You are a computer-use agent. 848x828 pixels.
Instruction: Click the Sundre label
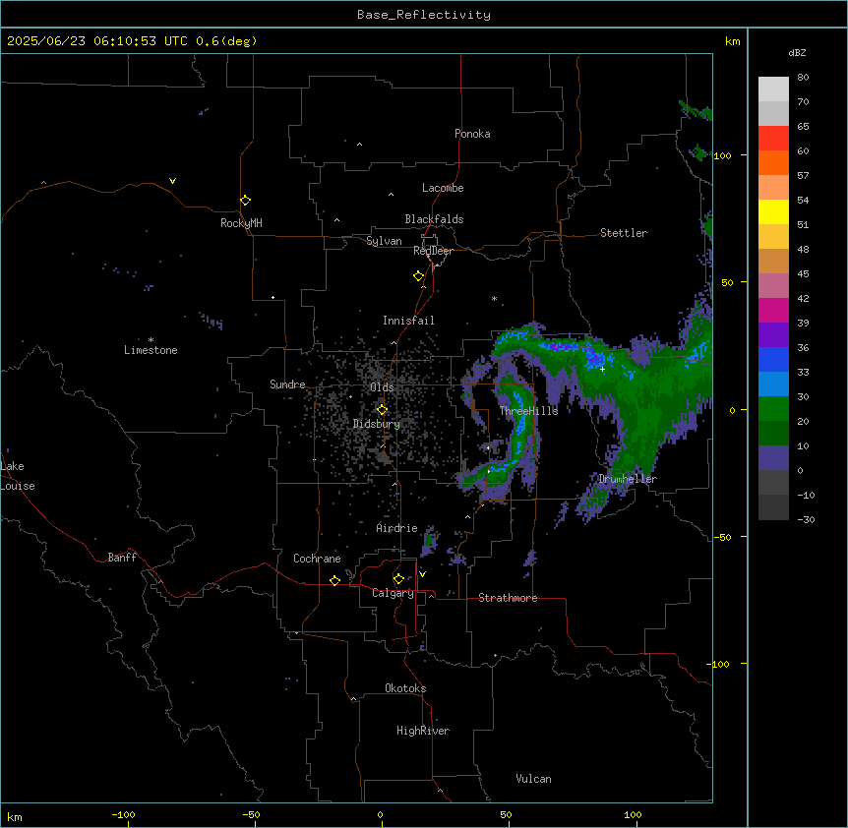click(287, 384)
